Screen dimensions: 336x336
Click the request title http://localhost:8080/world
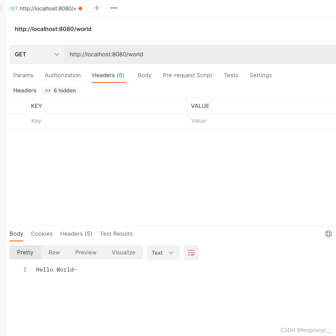click(53, 29)
